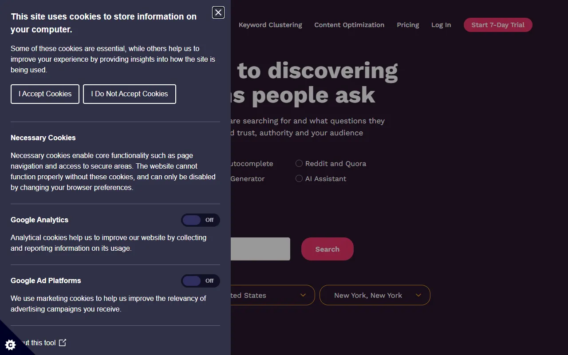
Task: Open the external link icon beside About this tool
Action: (x=63, y=343)
